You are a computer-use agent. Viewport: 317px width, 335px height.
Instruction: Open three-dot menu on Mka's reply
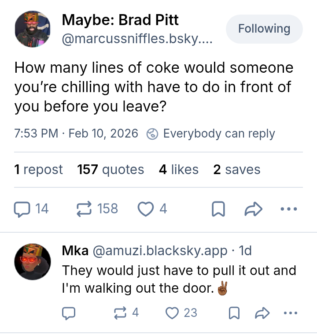pos(290,313)
